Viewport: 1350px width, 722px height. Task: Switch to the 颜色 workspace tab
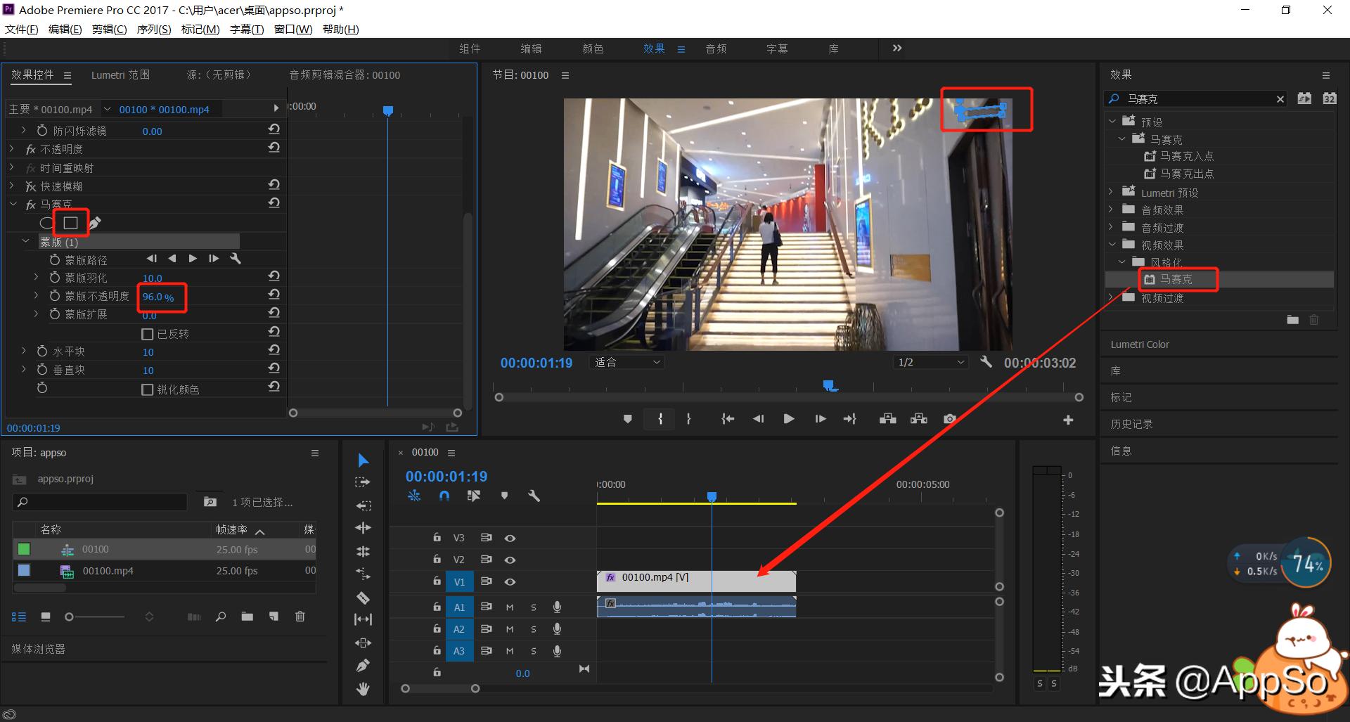coord(593,49)
